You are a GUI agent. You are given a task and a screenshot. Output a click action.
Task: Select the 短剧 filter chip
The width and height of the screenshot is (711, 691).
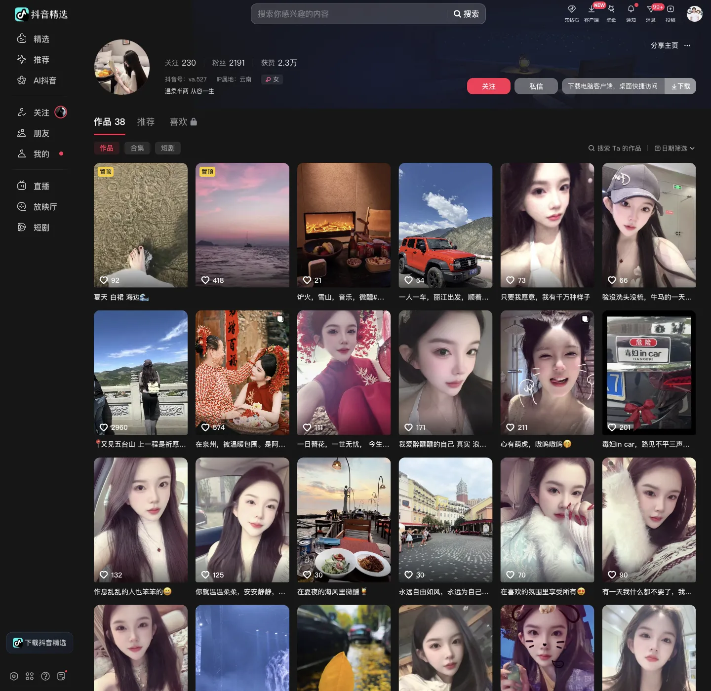click(x=168, y=148)
